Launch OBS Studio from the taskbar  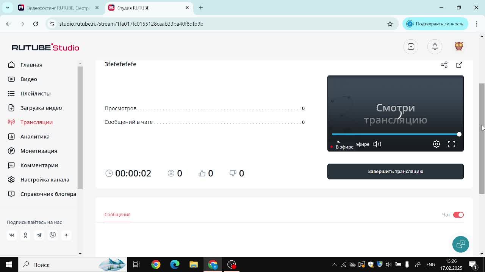click(232, 264)
